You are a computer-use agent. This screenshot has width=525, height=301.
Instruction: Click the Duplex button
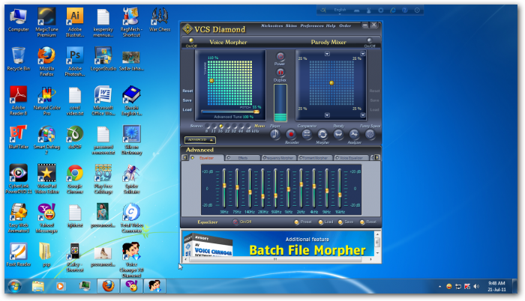coord(280,73)
